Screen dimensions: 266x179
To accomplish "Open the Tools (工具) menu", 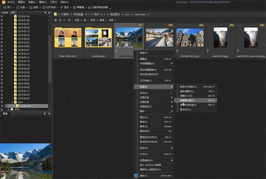I will (54, 2).
